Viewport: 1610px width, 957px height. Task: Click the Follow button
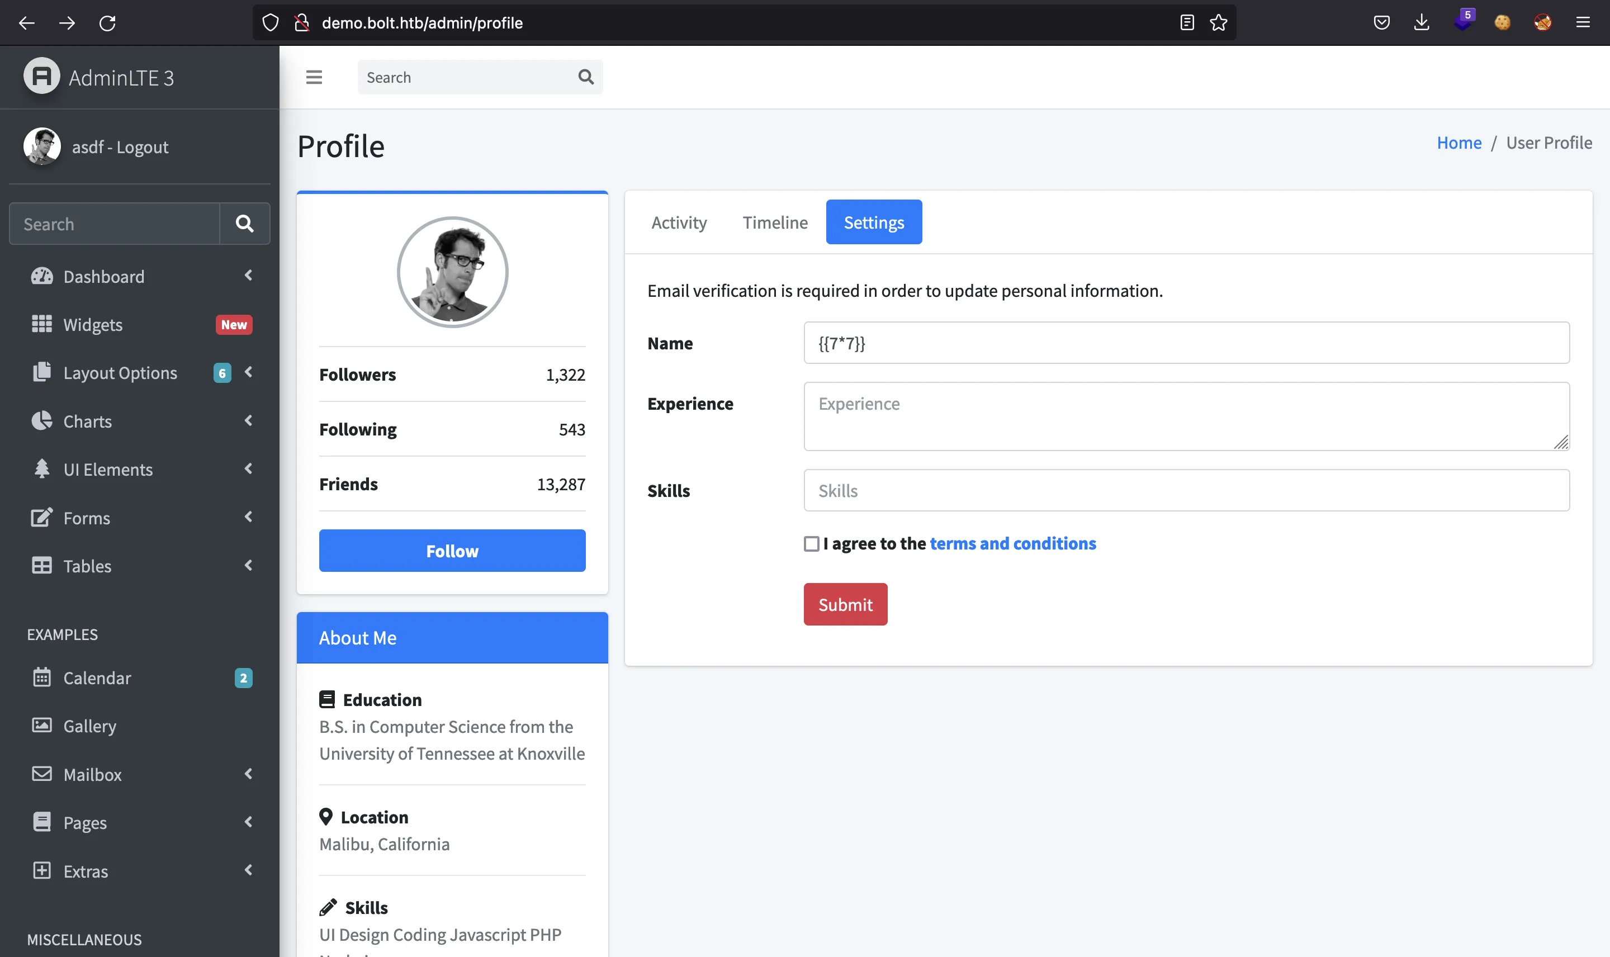[452, 550]
